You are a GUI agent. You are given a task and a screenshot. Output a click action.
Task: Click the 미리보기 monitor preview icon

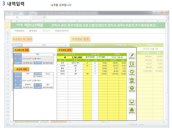click(x=132, y=103)
